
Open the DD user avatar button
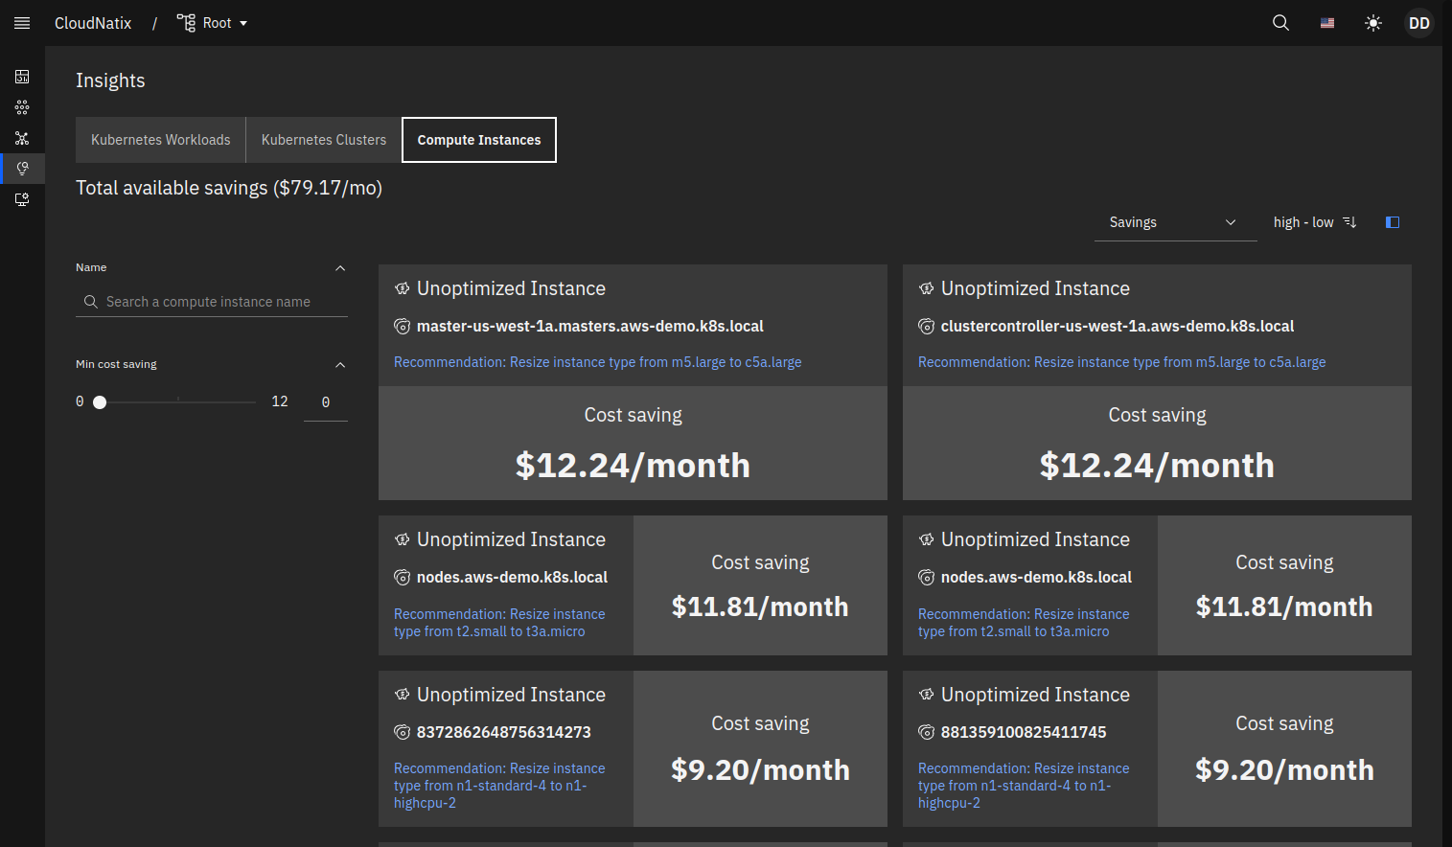click(1418, 23)
